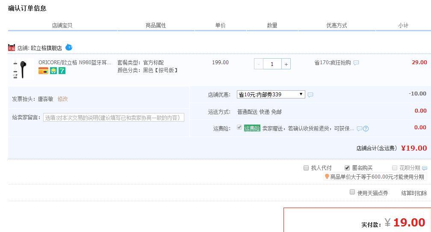
Task: Click the 优惠方式 column header
Action: [337, 25]
